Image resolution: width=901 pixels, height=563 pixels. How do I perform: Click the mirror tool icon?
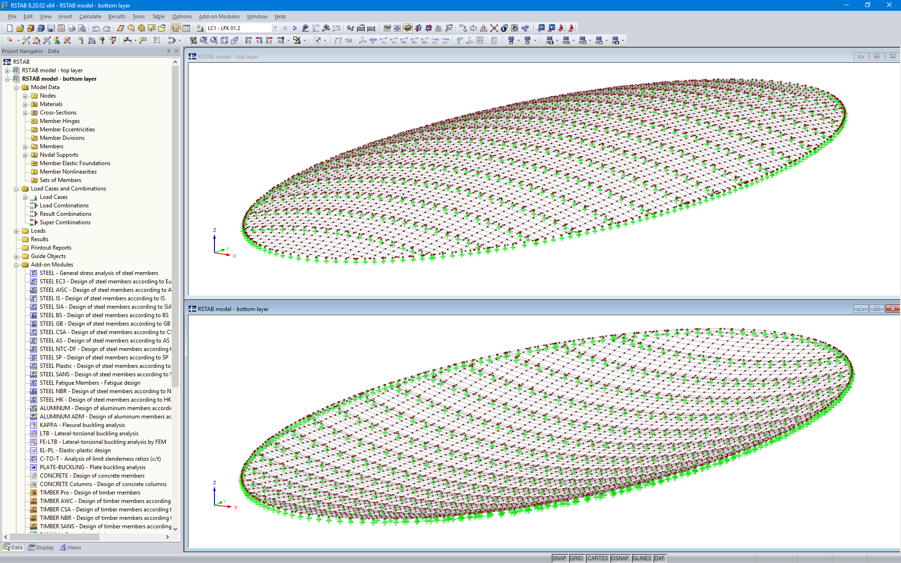point(483,28)
